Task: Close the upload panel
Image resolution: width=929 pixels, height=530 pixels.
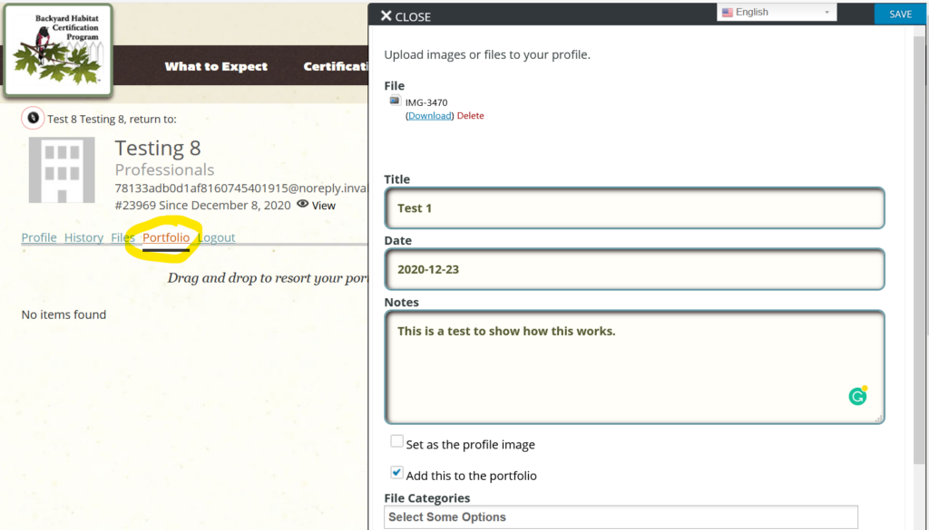Action: click(x=406, y=16)
